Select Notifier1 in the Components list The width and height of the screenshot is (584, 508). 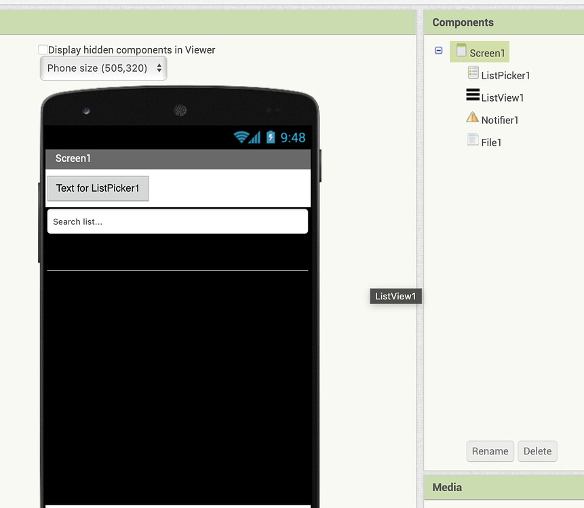click(x=498, y=119)
